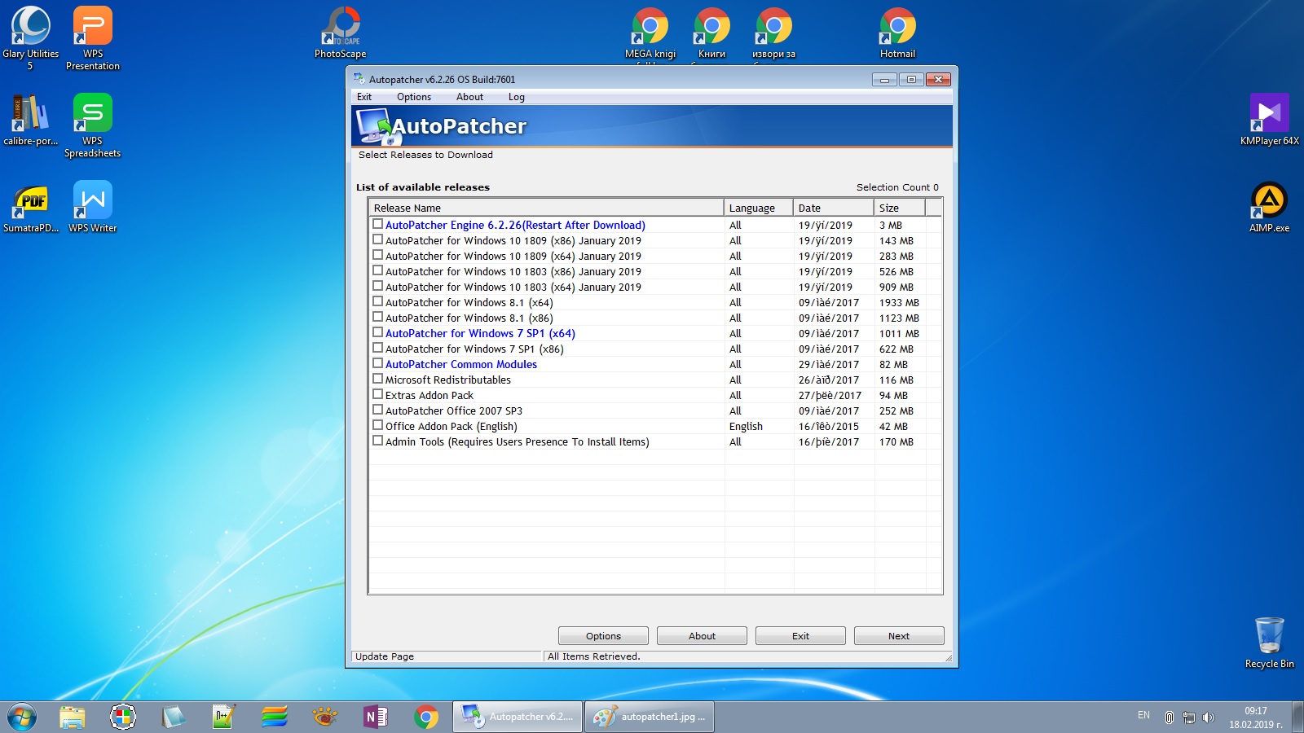
Task: Open the Recycle Bin
Action: [1270, 643]
